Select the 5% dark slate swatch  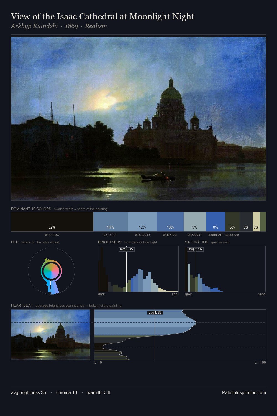[x=246, y=222]
